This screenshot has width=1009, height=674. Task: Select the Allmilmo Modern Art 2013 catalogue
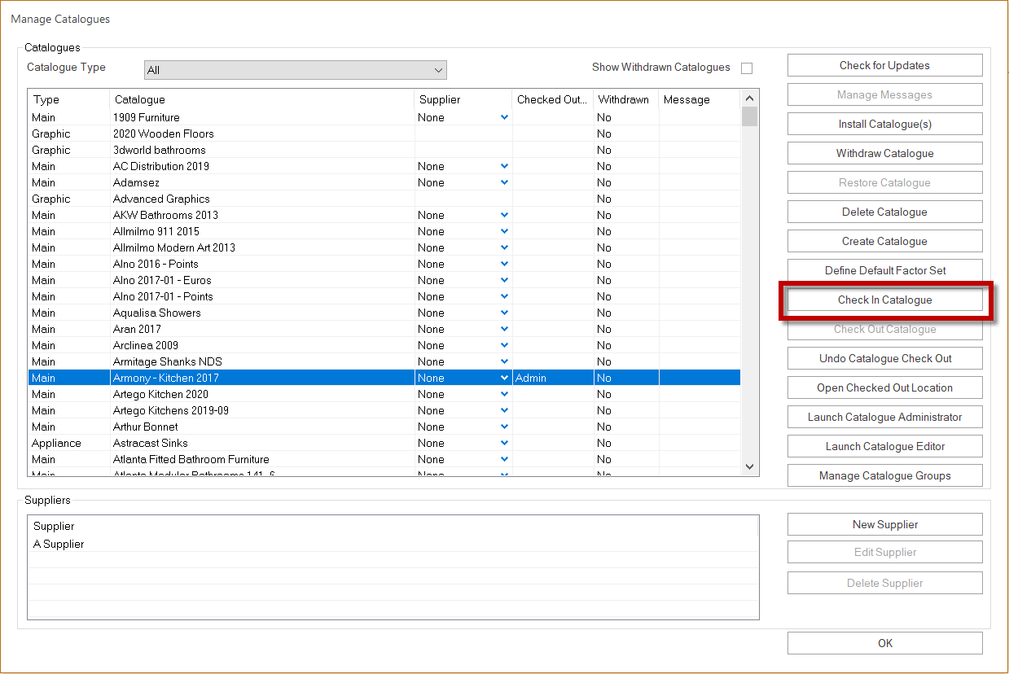384,247
